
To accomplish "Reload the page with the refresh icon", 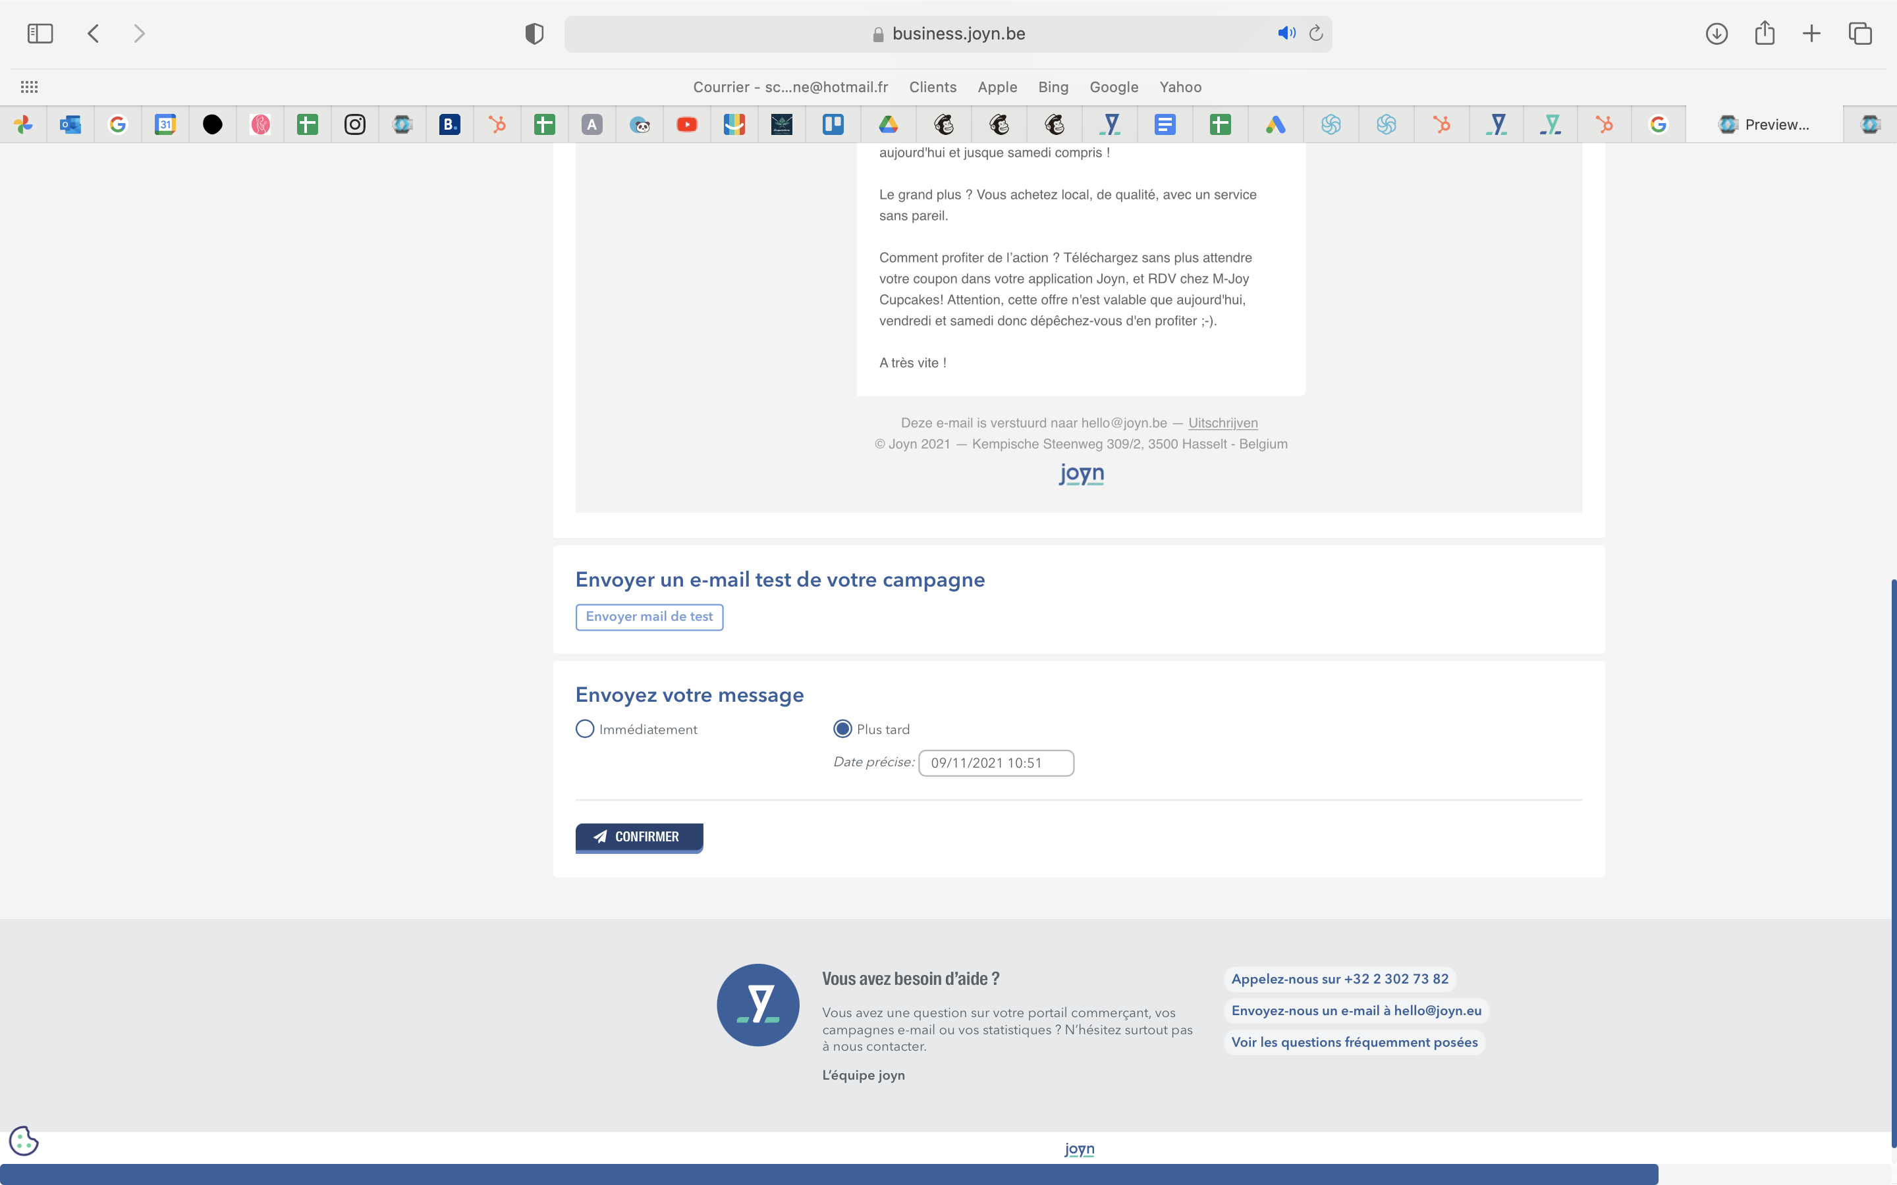I will (1316, 33).
